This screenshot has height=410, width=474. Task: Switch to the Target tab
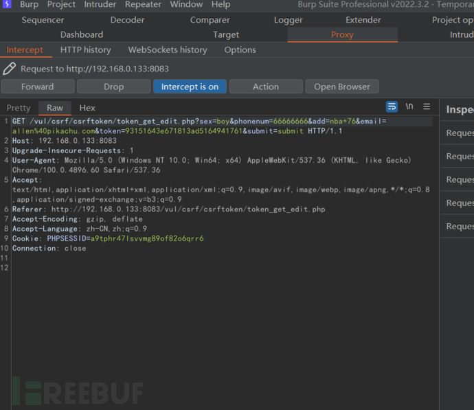click(x=226, y=34)
